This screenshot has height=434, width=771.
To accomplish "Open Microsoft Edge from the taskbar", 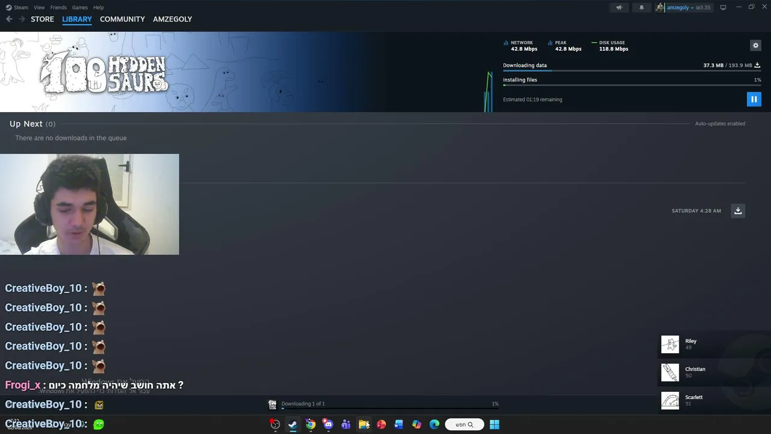I will point(434,424).
